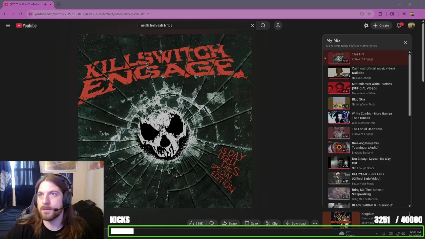The width and height of the screenshot is (425, 239).
Task: Open the taskbar volume icon
Action: click(x=403, y=234)
